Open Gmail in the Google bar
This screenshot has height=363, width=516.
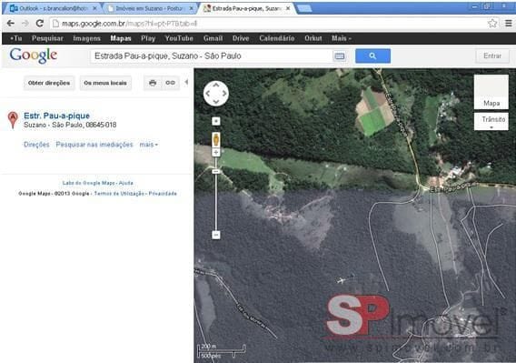pyautogui.click(x=213, y=38)
